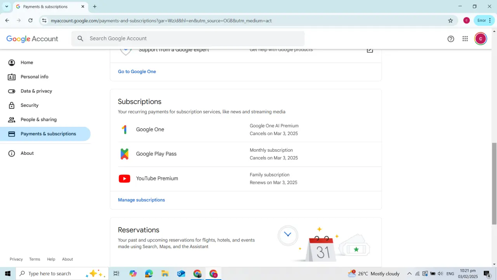
Task: Open Support from a Google expert external link icon
Action: point(370,50)
